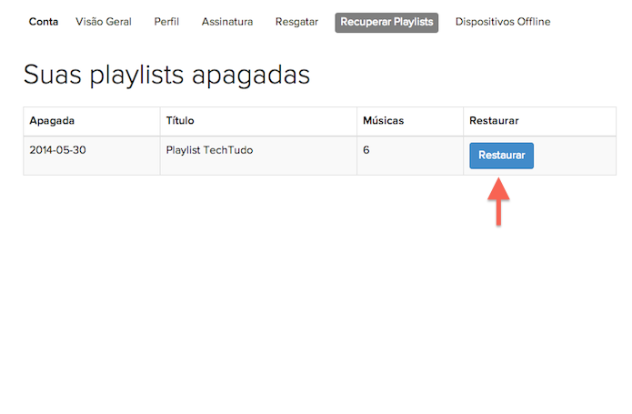Open Dispositivos Offline tab

click(x=503, y=22)
